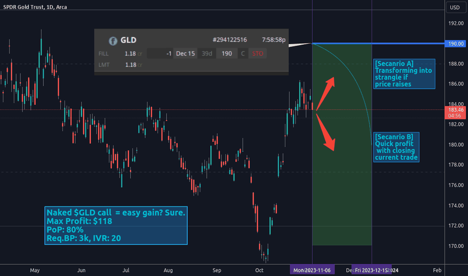Click order number #294122516

tap(229, 40)
